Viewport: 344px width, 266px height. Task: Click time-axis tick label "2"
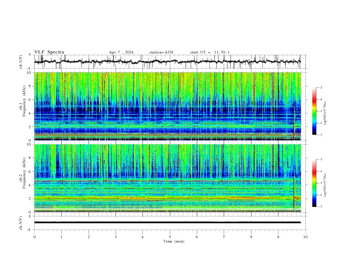[89, 237]
